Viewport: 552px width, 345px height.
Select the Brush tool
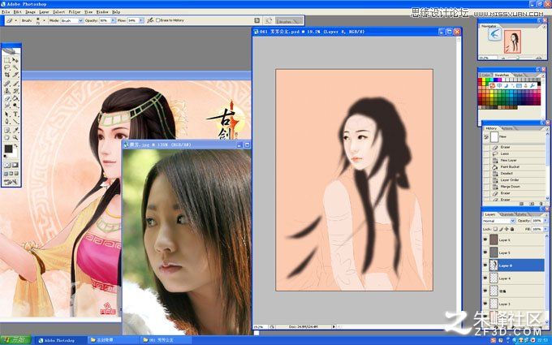point(15,84)
